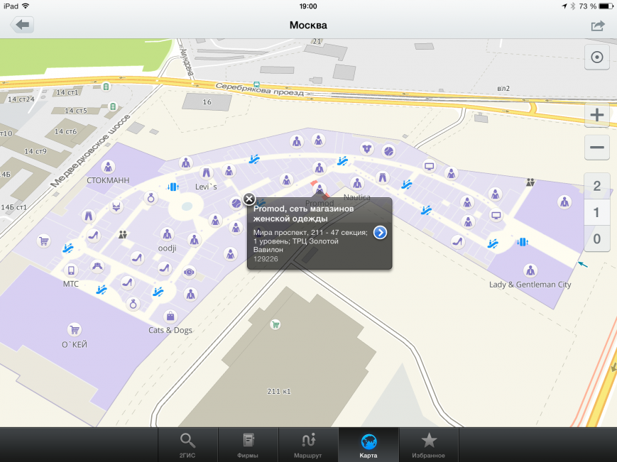Tap the СТОКМАНН store icon

tap(108, 167)
